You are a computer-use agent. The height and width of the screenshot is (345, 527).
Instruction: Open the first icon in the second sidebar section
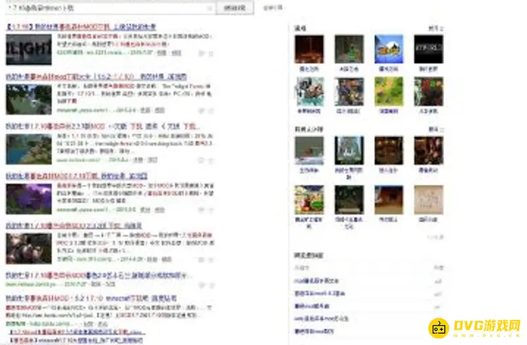(309, 150)
